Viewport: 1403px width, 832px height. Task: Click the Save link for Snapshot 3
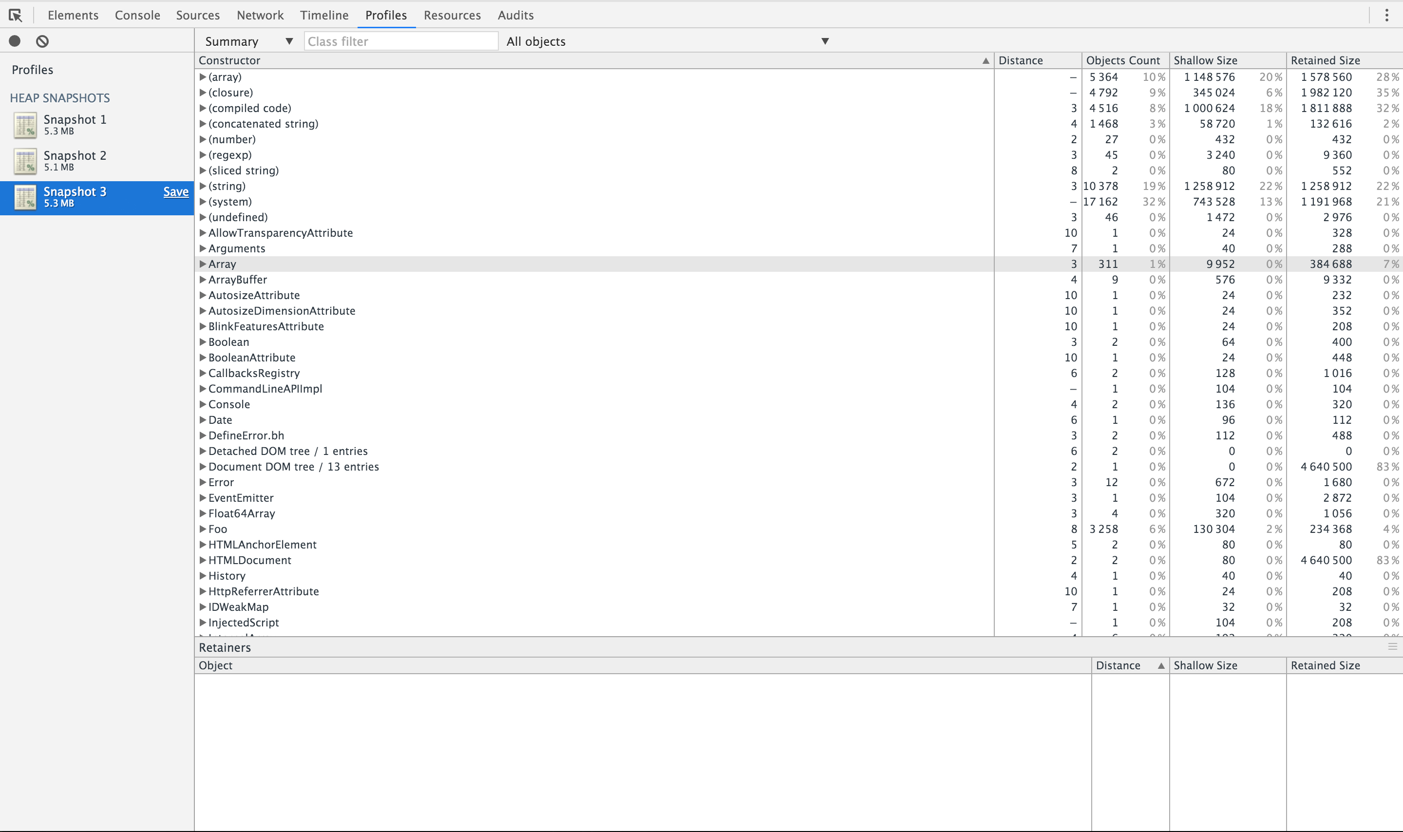[x=175, y=192]
